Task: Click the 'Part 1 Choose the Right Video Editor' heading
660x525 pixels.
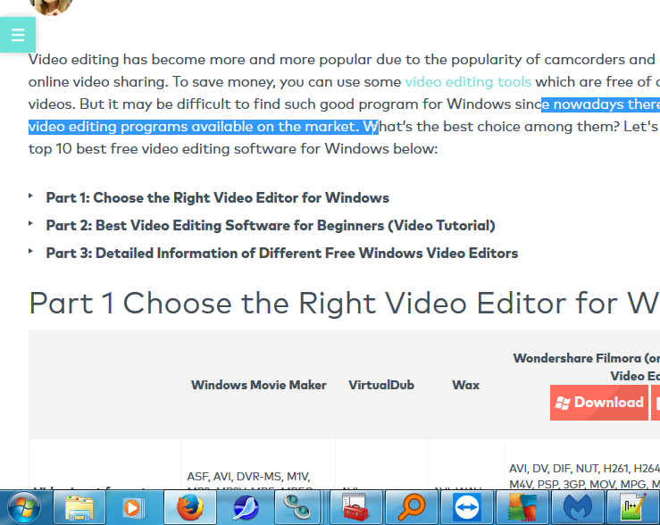Action: pos(344,304)
